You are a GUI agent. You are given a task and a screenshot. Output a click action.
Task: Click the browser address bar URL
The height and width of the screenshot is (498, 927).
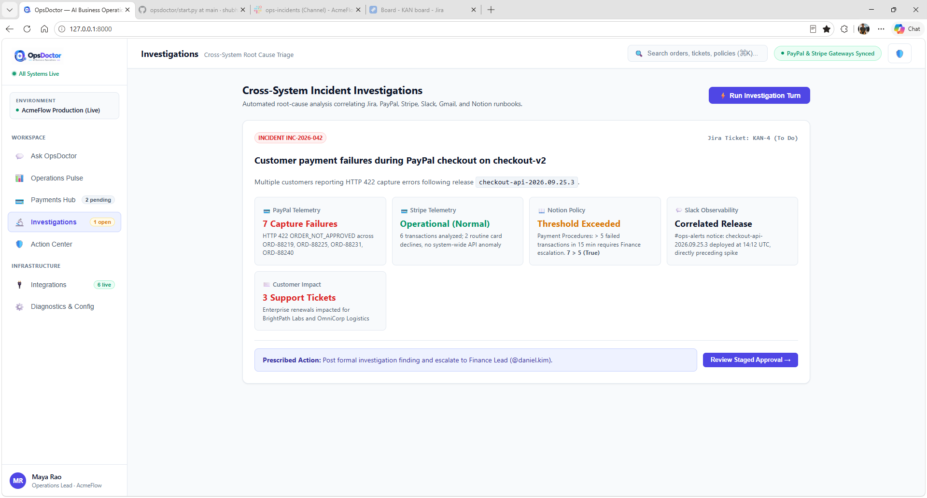tap(91, 29)
